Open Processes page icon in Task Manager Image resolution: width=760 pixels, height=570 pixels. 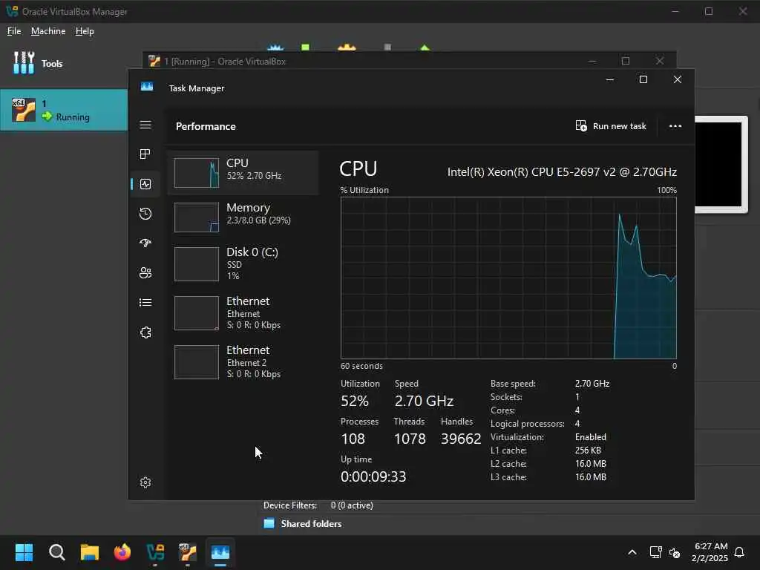click(145, 154)
